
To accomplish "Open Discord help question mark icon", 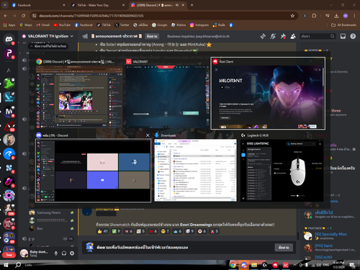I will point(353,36).
